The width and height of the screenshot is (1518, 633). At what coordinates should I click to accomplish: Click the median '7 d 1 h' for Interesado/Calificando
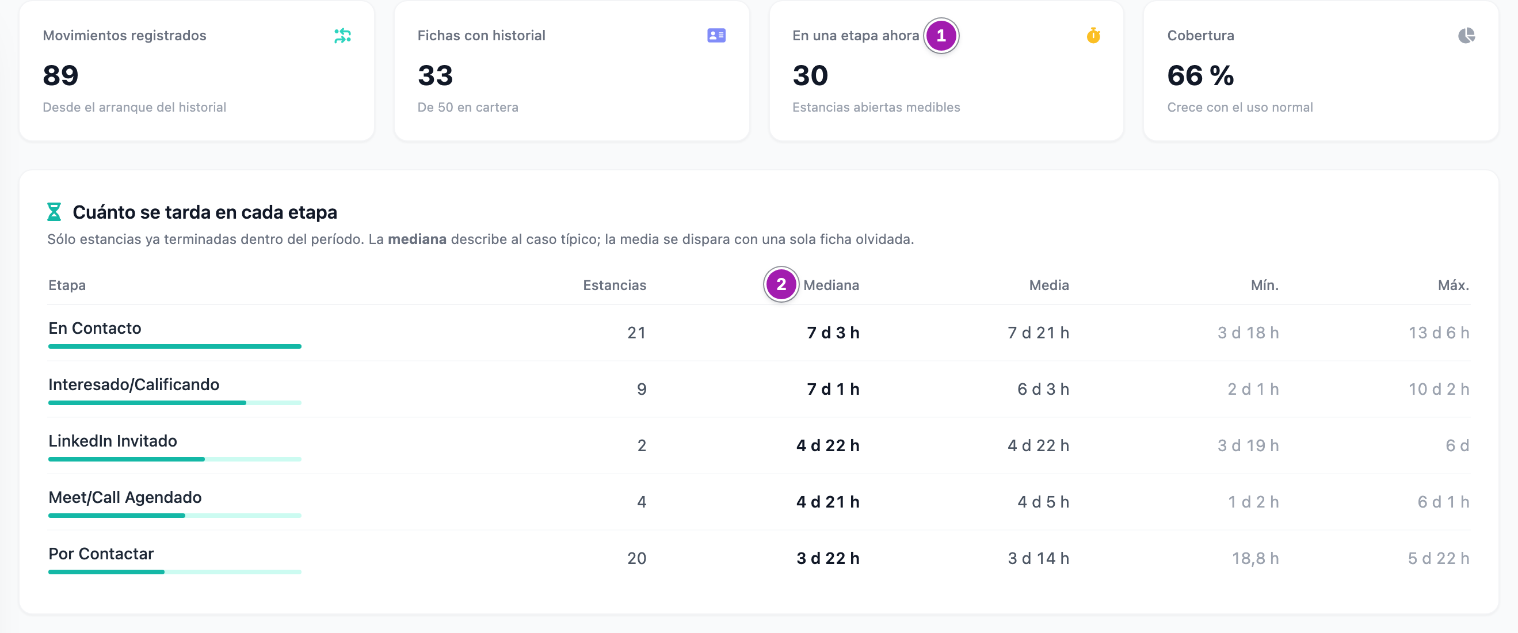[833, 390]
